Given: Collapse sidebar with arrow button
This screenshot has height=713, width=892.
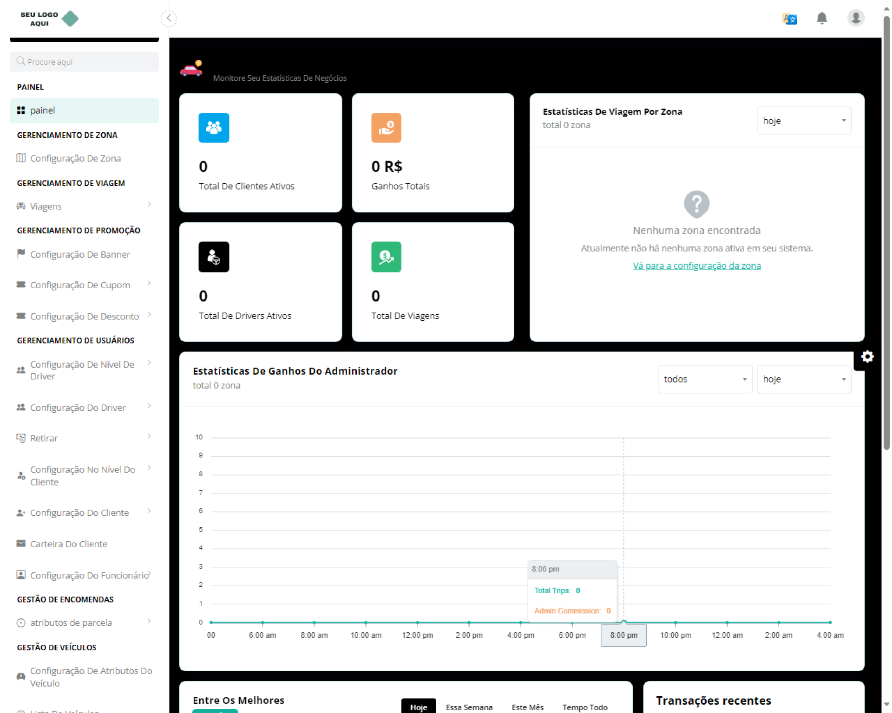Looking at the screenshot, I should pyautogui.click(x=169, y=18).
